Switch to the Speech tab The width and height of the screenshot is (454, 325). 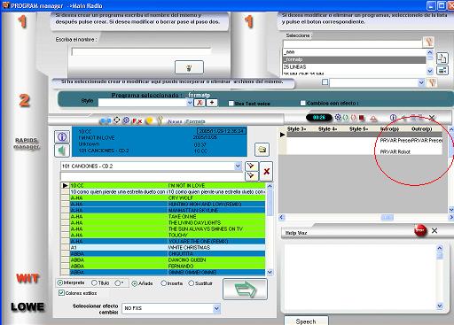(306, 321)
